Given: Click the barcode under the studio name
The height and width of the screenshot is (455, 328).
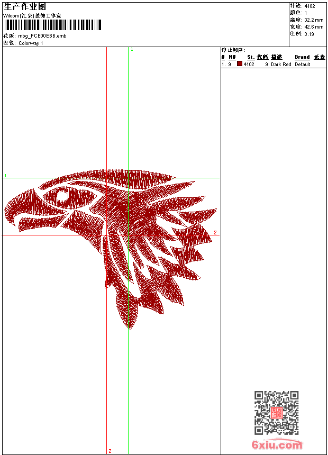Looking at the screenshot, I should tap(52, 25).
